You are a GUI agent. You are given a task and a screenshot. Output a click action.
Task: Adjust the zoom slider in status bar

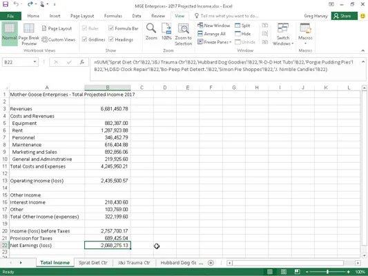pyautogui.click(x=327, y=272)
